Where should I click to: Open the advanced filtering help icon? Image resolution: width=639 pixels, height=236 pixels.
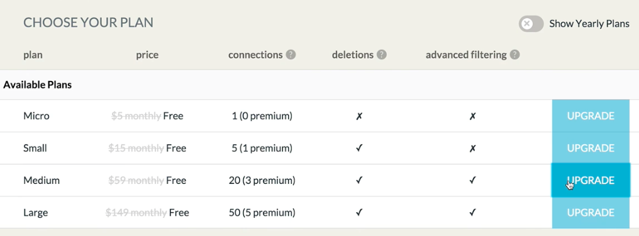pos(514,55)
